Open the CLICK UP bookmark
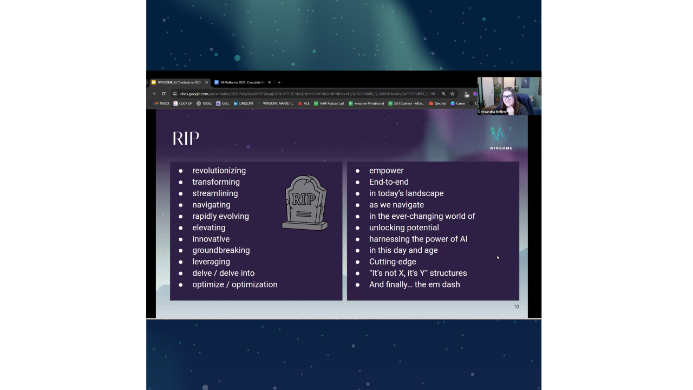The width and height of the screenshot is (693, 390). (x=182, y=103)
